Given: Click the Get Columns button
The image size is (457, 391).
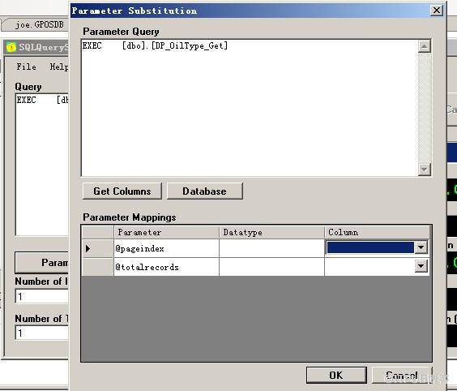Looking at the screenshot, I should (x=122, y=191).
